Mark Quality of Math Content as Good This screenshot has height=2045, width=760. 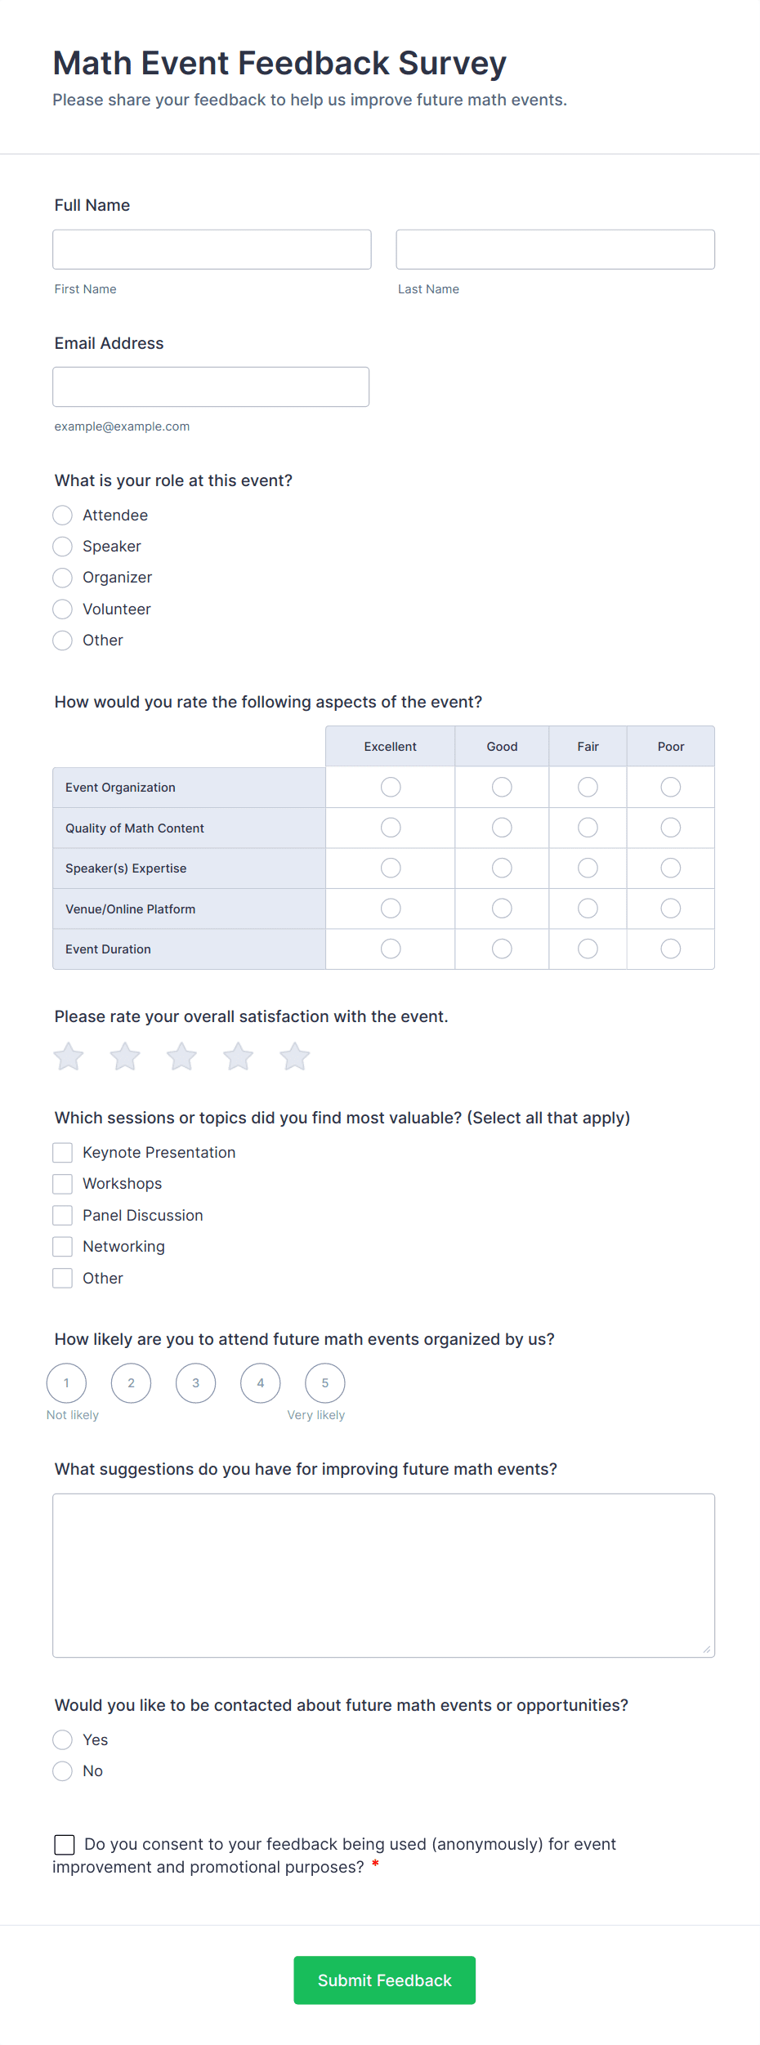(x=502, y=828)
